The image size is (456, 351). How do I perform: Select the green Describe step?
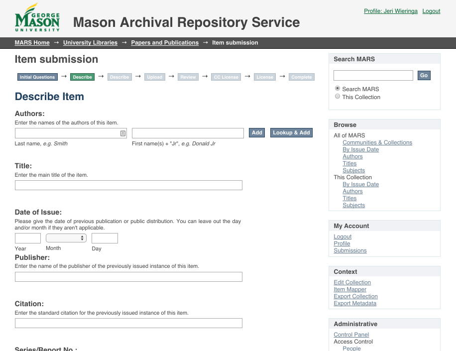click(82, 77)
